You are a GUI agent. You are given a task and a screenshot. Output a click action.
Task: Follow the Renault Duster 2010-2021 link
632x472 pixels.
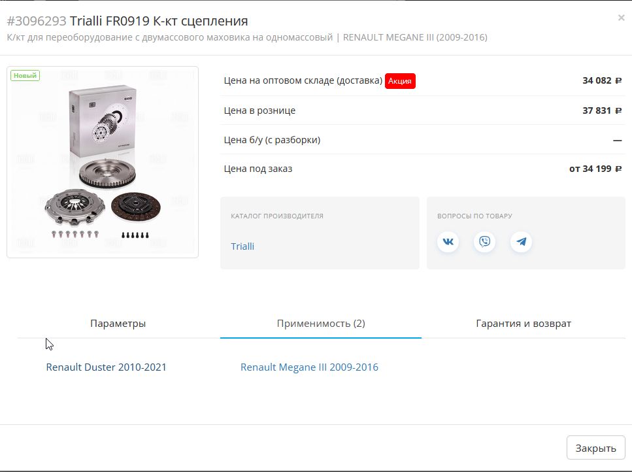pos(106,367)
